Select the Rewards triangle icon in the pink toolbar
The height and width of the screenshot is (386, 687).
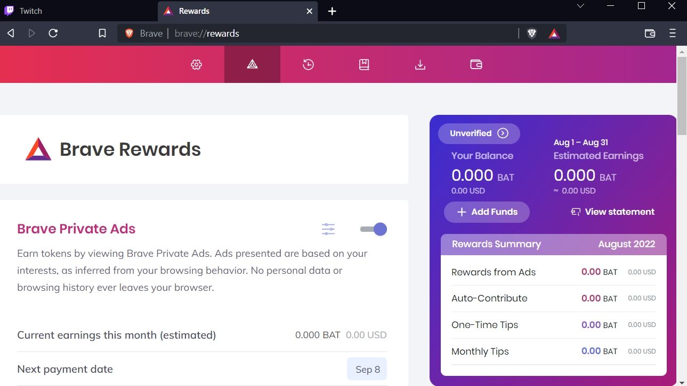point(252,64)
